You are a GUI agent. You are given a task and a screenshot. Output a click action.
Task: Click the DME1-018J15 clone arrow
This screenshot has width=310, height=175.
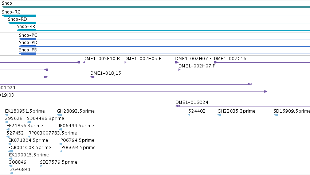tap(92, 77)
